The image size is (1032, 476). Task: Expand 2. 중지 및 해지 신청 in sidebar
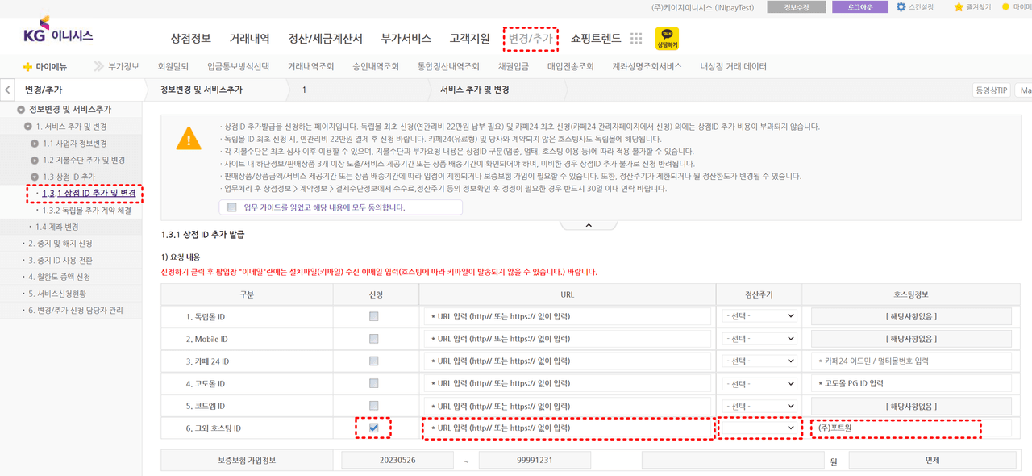[x=60, y=244]
